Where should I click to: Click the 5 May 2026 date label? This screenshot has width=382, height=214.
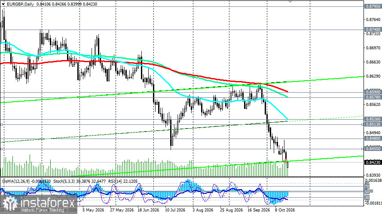(93, 210)
